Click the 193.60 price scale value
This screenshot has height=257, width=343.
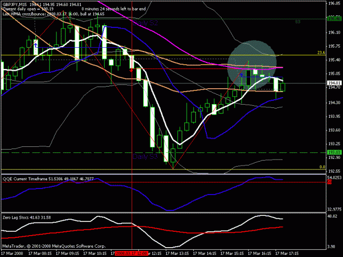tap(334, 130)
